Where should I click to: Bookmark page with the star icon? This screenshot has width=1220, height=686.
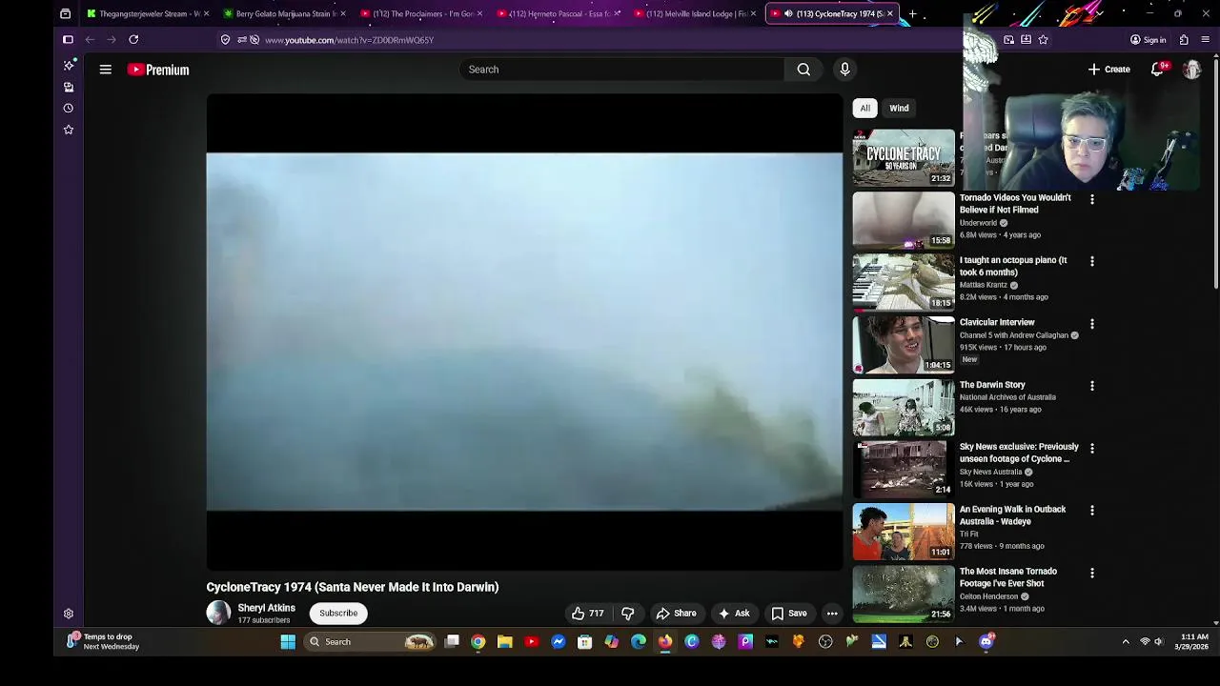1044,40
